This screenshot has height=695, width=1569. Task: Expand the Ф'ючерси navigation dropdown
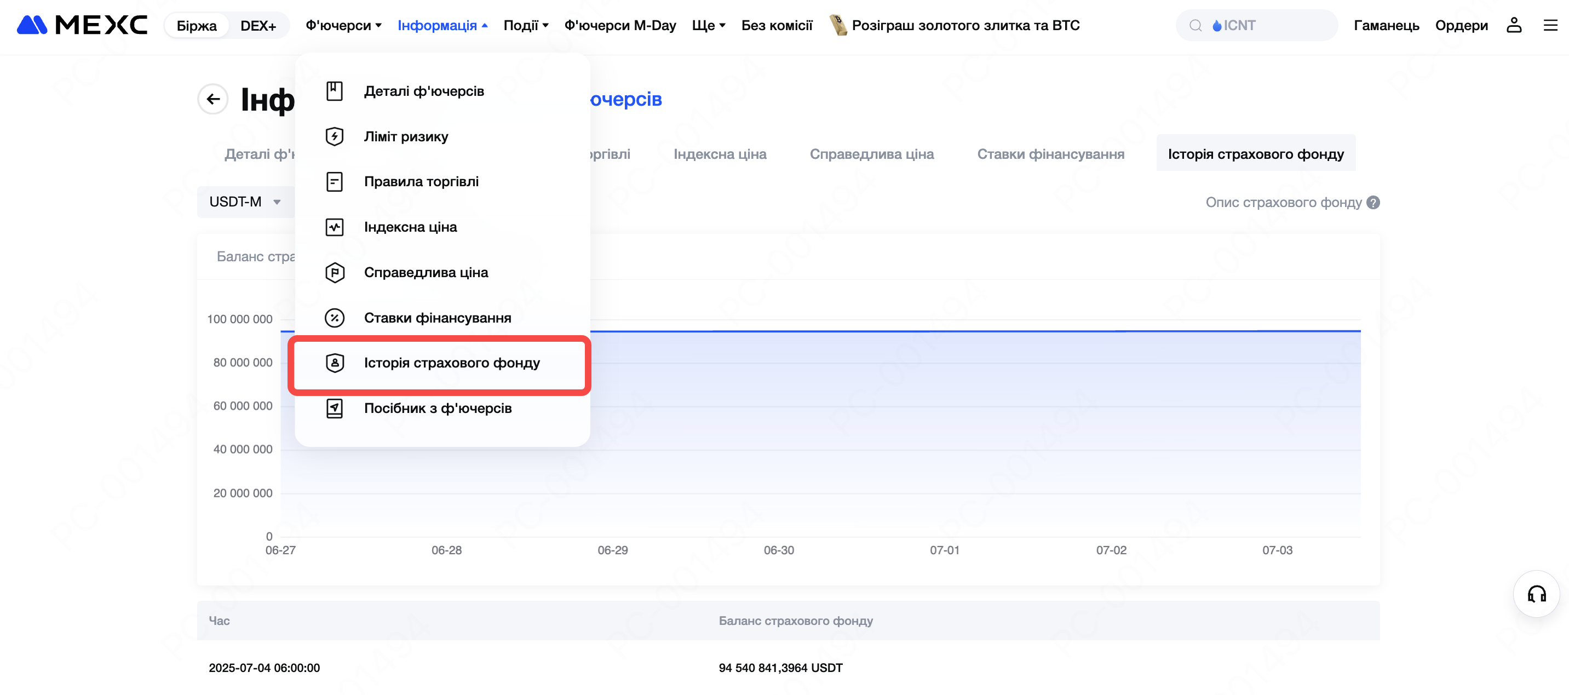pyautogui.click(x=343, y=25)
